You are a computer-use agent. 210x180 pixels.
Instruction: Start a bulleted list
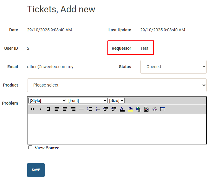tap(97, 109)
